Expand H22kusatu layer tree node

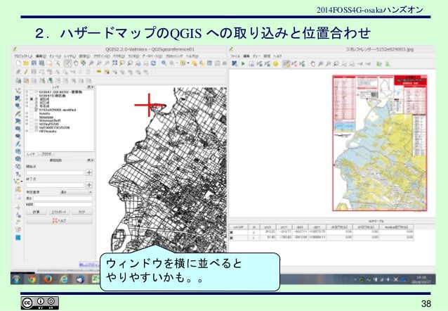coord(27,131)
